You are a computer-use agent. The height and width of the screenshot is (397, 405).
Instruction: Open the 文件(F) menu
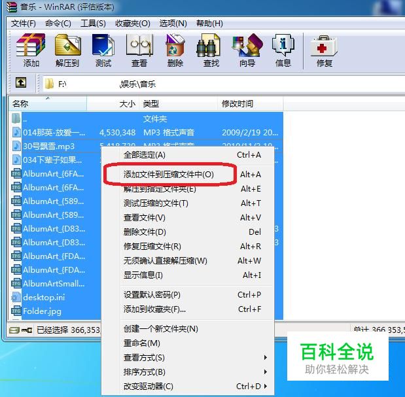coord(24,24)
